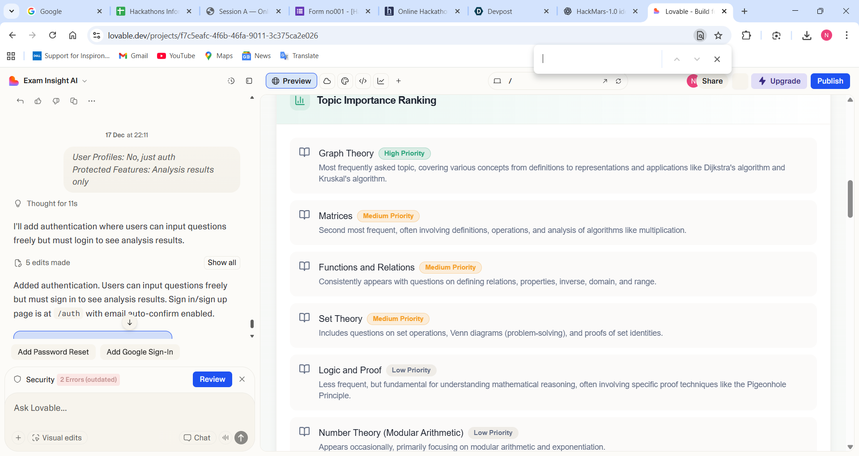Switch to Session A tab
This screenshot has width=859, height=456.
[243, 11]
